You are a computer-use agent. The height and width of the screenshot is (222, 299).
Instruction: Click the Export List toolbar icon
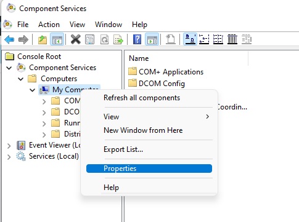pyautogui.click(x=118, y=39)
